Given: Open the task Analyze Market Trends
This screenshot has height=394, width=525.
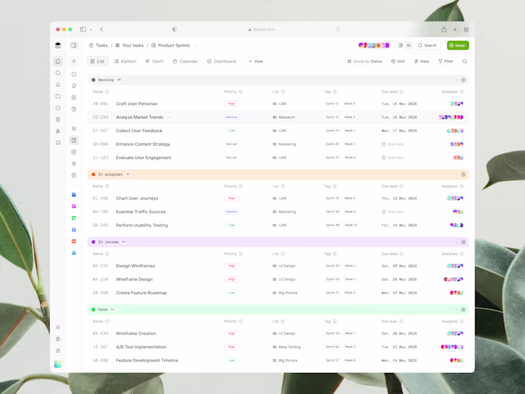Looking at the screenshot, I should (x=139, y=118).
